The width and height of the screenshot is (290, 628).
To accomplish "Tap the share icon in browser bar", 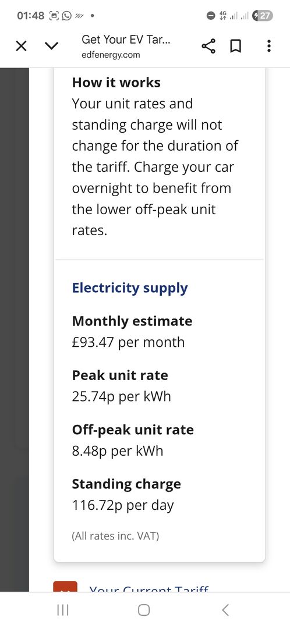I will [x=208, y=47].
